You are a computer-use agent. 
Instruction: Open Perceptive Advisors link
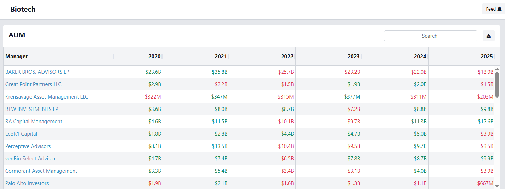[28, 146]
